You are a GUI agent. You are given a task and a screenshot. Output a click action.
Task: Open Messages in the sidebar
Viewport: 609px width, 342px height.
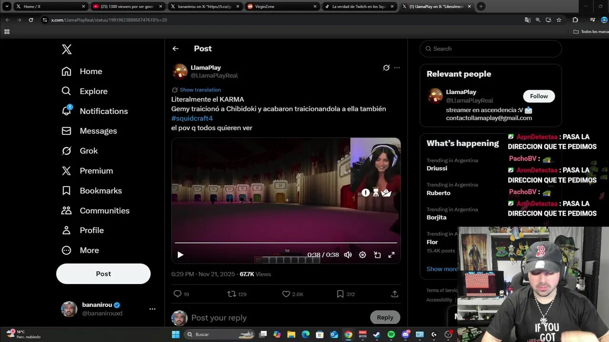(x=89, y=131)
